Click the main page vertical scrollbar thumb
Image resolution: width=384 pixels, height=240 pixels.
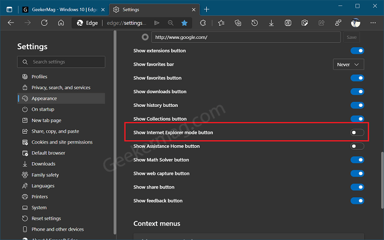[382, 180]
